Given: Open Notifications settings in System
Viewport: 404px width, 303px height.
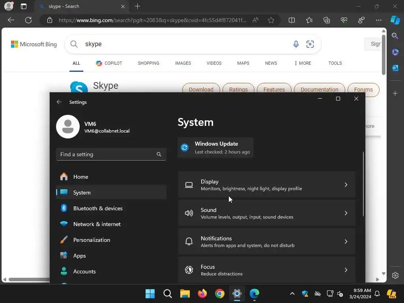Looking at the screenshot, I should pyautogui.click(x=267, y=241).
